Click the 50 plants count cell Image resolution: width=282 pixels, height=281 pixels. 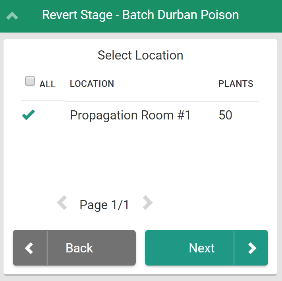coord(225,115)
